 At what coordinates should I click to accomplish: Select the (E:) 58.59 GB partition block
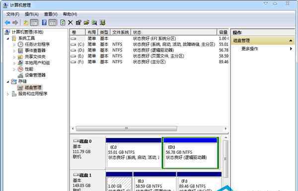155,181
